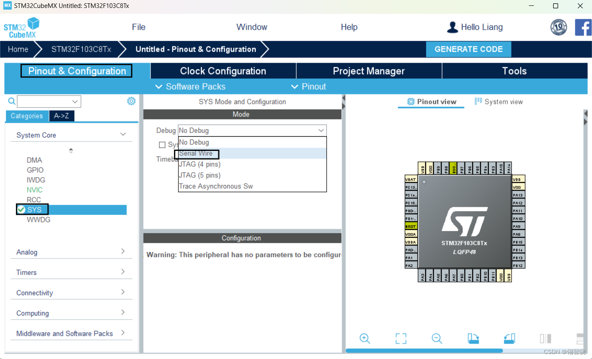Zoom in on the pinout view
Image resolution: width=592 pixels, height=359 pixels.
click(x=365, y=339)
